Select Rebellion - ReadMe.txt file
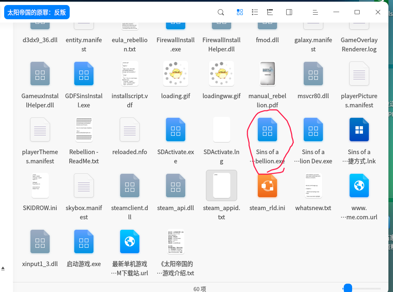Image resolution: width=393 pixels, height=292 pixels. point(84,129)
